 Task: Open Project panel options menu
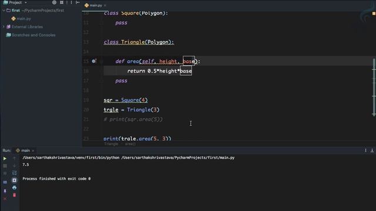point(71,2)
